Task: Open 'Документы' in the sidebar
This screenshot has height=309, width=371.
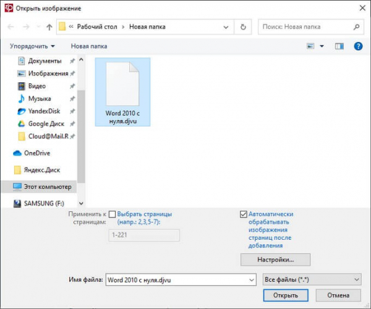Action: 45,61
